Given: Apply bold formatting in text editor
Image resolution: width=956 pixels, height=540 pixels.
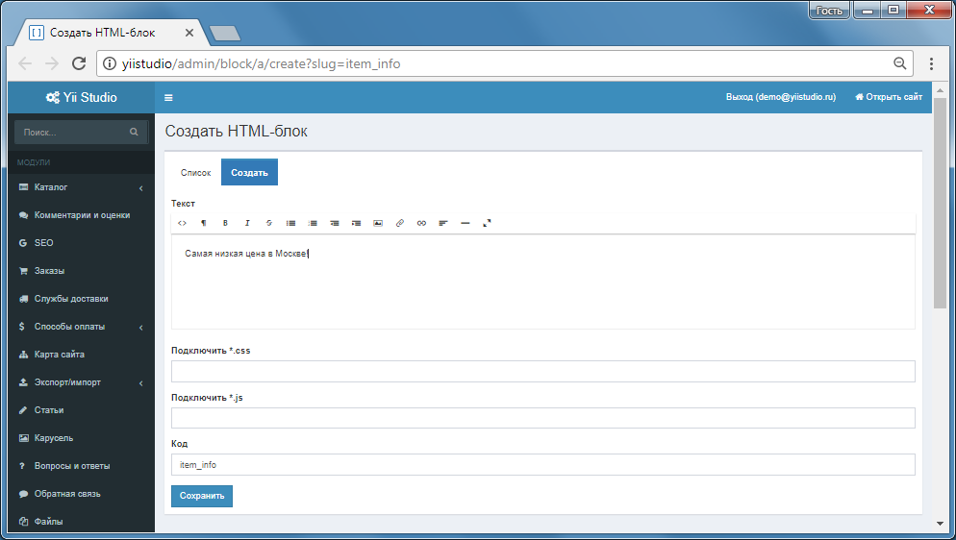Looking at the screenshot, I should pyautogui.click(x=225, y=224).
